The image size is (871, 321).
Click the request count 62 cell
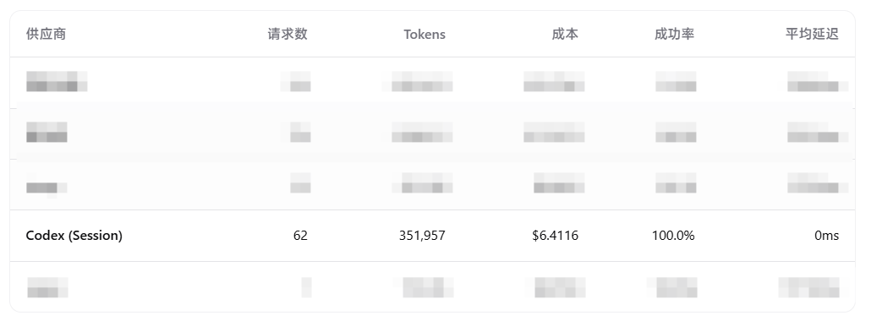pos(300,236)
